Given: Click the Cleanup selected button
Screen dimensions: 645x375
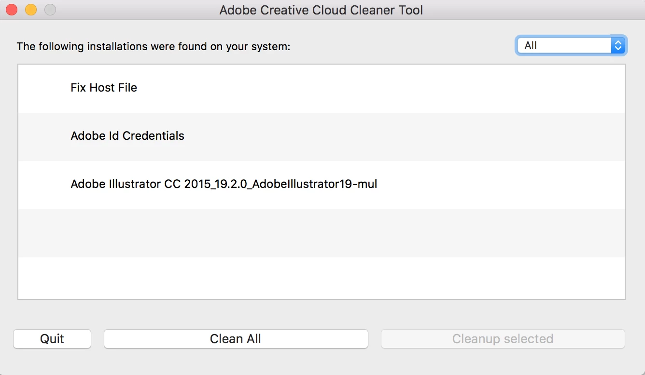Looking at the screenshot, I should click(x=503, y=339).
